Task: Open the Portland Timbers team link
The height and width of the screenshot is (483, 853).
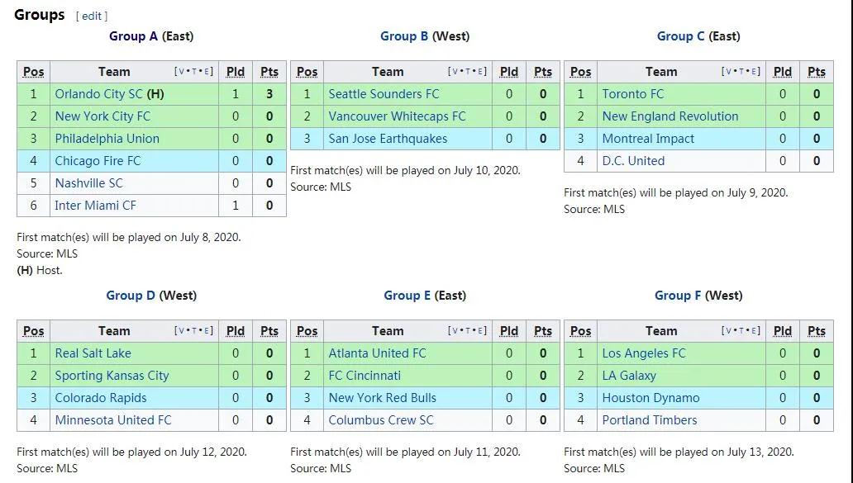Action: coord(650,420)
